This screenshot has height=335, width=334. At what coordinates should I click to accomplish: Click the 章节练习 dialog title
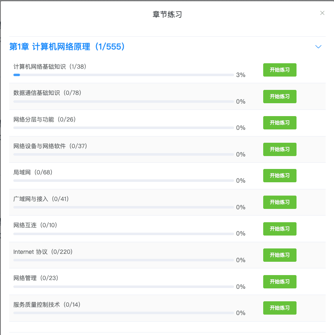tap(167, 15)
